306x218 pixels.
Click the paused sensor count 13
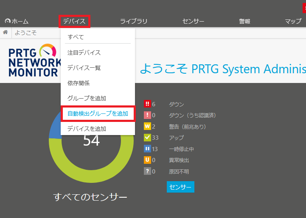tap(155, 149)
